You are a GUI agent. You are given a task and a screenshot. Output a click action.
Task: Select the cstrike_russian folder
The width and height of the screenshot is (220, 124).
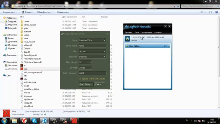[30, 25]
